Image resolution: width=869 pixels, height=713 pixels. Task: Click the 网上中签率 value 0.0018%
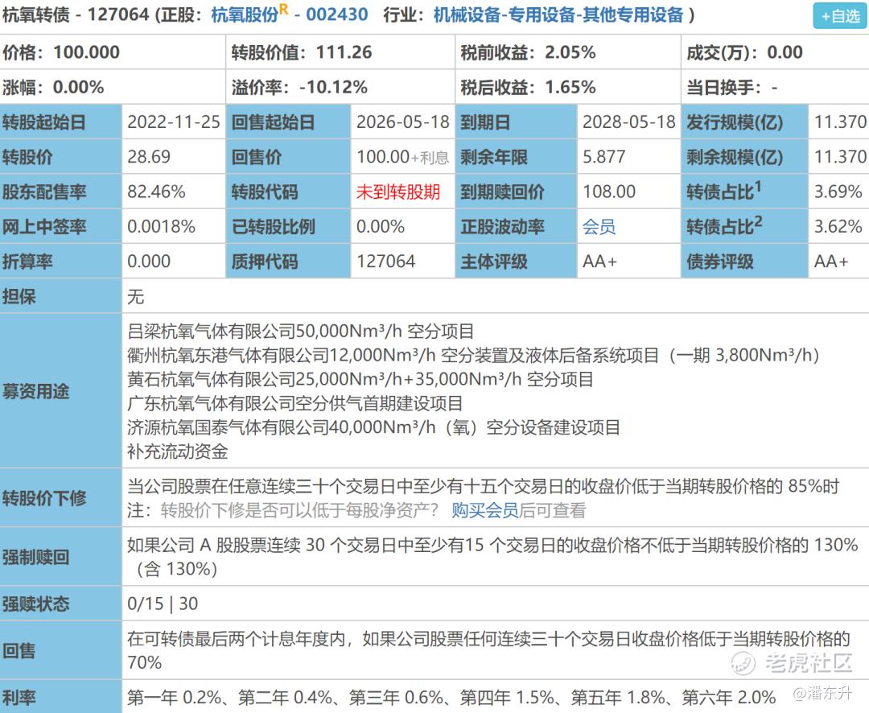[161, 227]
